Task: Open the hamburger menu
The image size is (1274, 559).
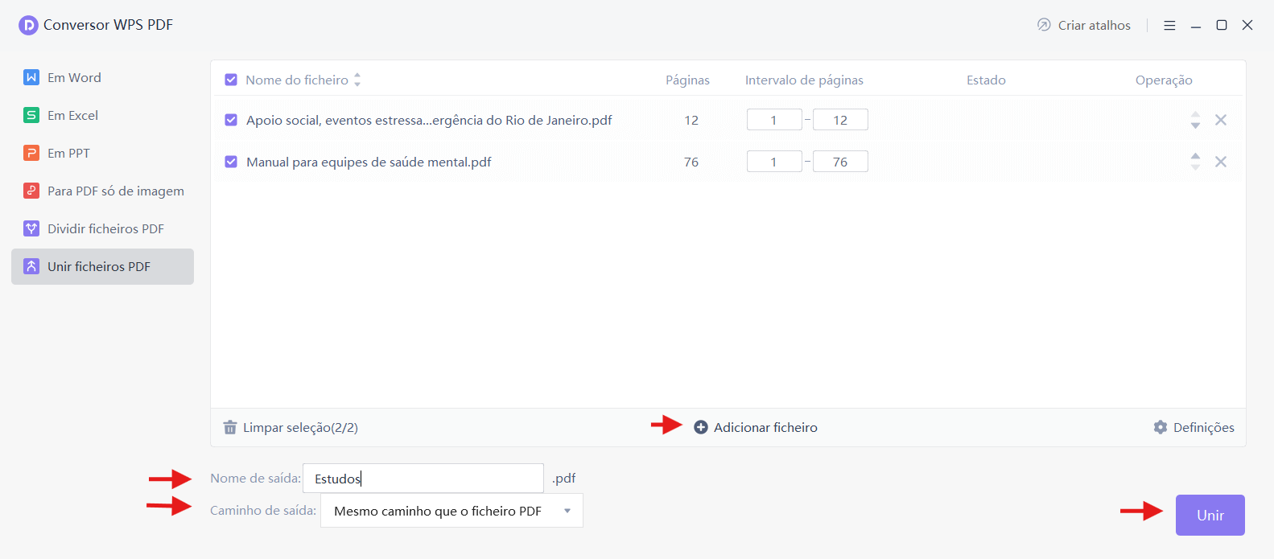Action: [1169, 25]
